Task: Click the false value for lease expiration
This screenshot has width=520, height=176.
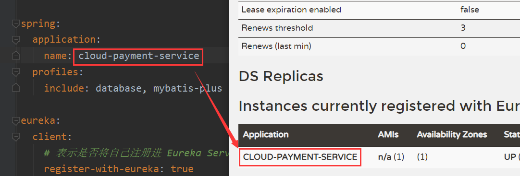Action: click(470, 10)
